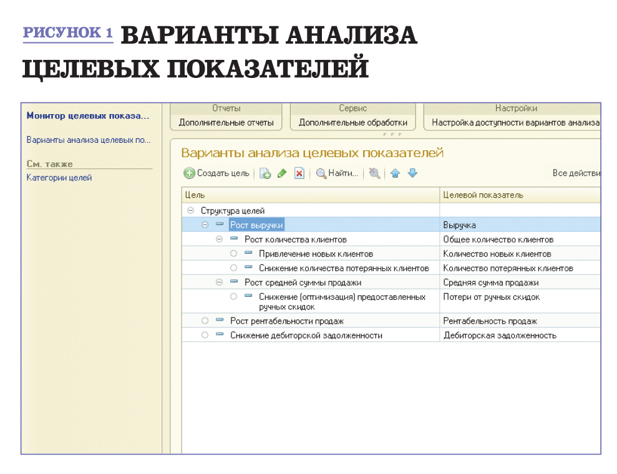Click the magnifier Найти search icon

[x=321, y=173]
